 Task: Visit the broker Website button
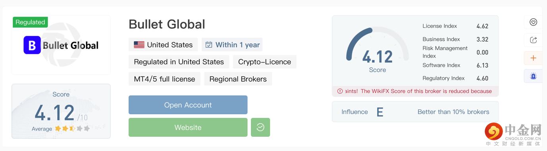point(188,127)
